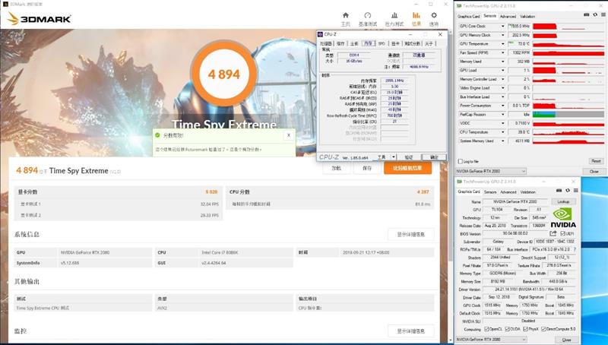Click the NVIDIA logo in GPU-Z

click(563, 217)
